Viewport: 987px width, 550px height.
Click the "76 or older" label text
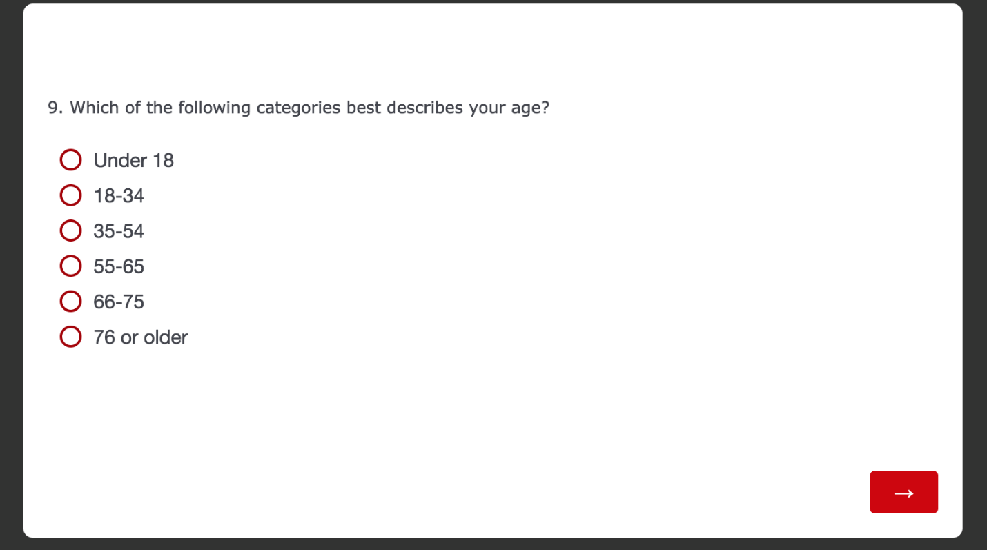pos(140,337)
